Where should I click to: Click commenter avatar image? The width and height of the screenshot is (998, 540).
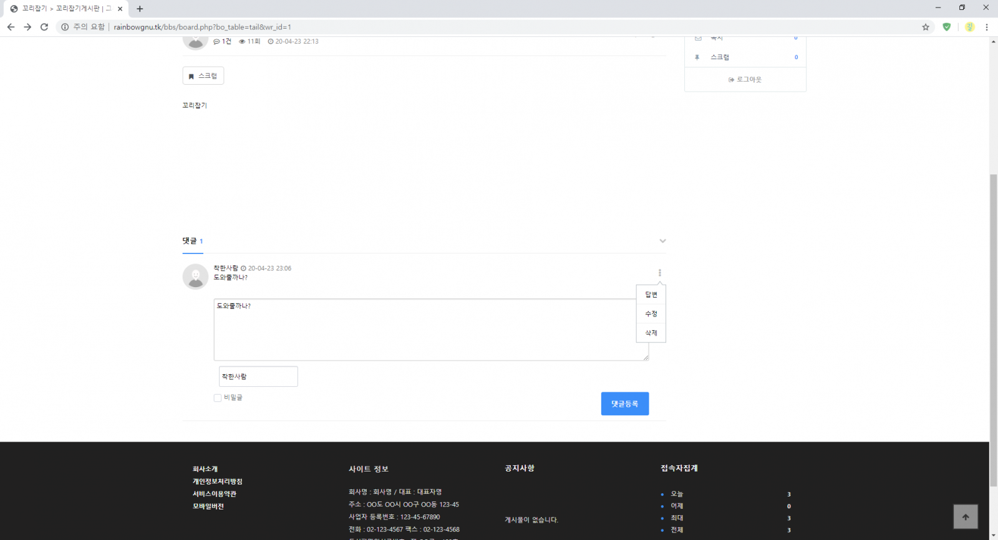pos(195,277)
